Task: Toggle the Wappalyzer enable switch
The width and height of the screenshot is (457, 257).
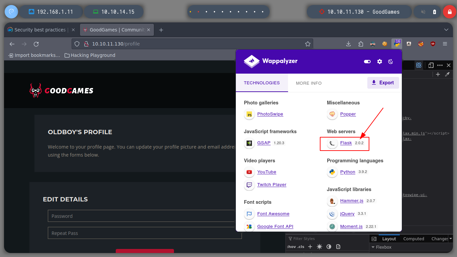Action: (x=367, y=62)
